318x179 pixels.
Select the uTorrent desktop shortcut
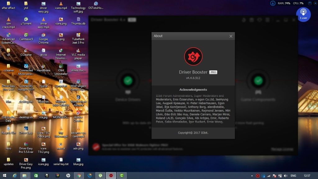tap(26, 21)
